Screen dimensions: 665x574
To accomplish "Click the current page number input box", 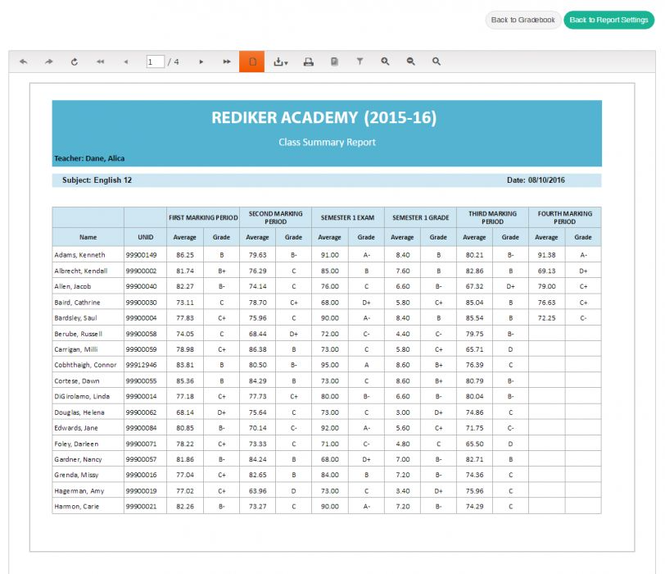I will click(x=156, y=61).
